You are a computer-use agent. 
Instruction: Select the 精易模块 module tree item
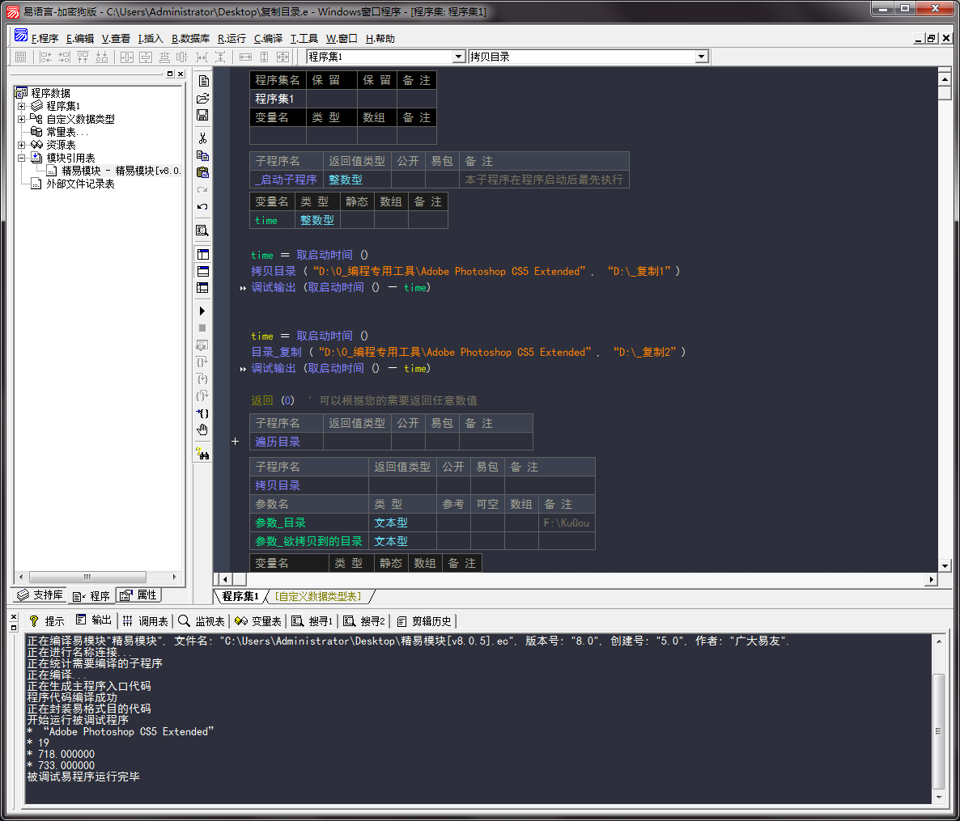pyautogui.click(x=121, y=171)
